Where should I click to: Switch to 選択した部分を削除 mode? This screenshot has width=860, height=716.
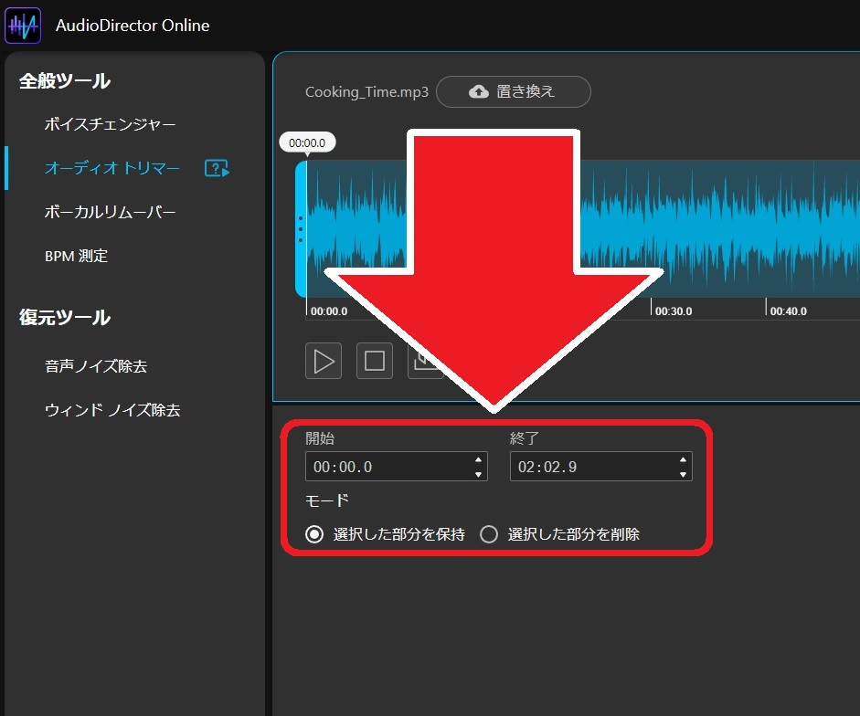(489, 534)
